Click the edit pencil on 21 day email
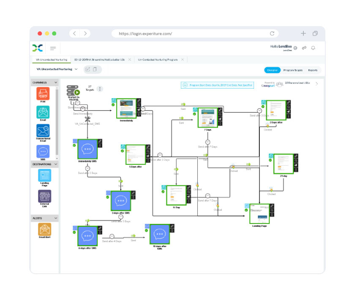Viewport: 338px width, 302px height. (296, 156)
